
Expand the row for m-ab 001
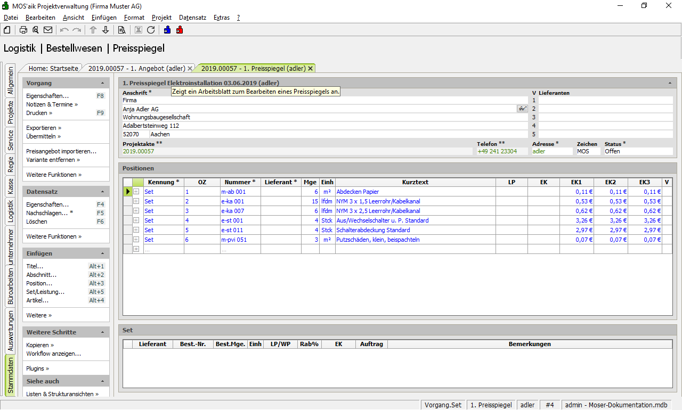pyautogui.click(x=136, y=192)
